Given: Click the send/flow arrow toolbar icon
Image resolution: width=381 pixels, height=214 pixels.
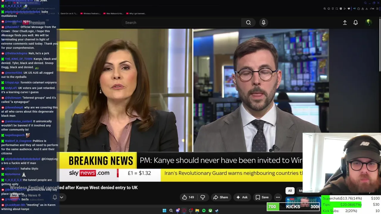Looking at the screenshot, I should [x=345, y=9].
